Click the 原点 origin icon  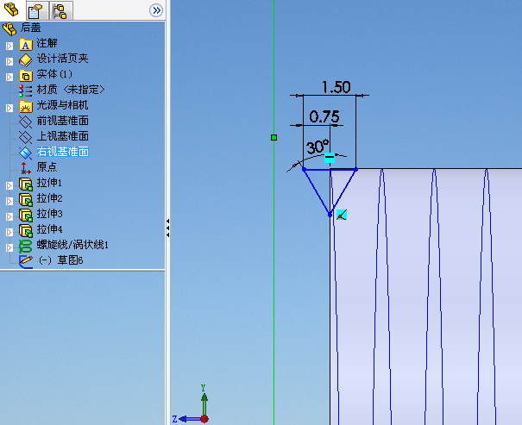(26, 168)
